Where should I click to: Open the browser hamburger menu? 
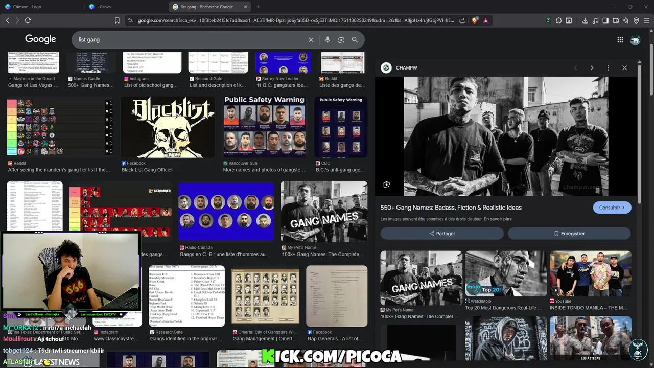[646, 20]
